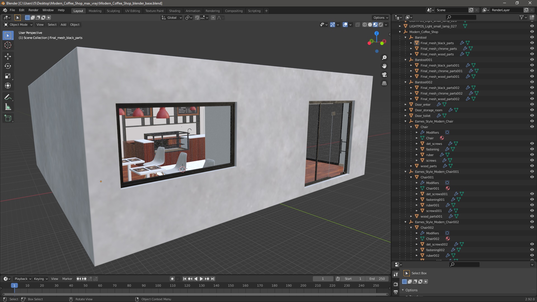Jump to timeline start frame
Viewport: 537px width, 302px height.
pos(185,279)
